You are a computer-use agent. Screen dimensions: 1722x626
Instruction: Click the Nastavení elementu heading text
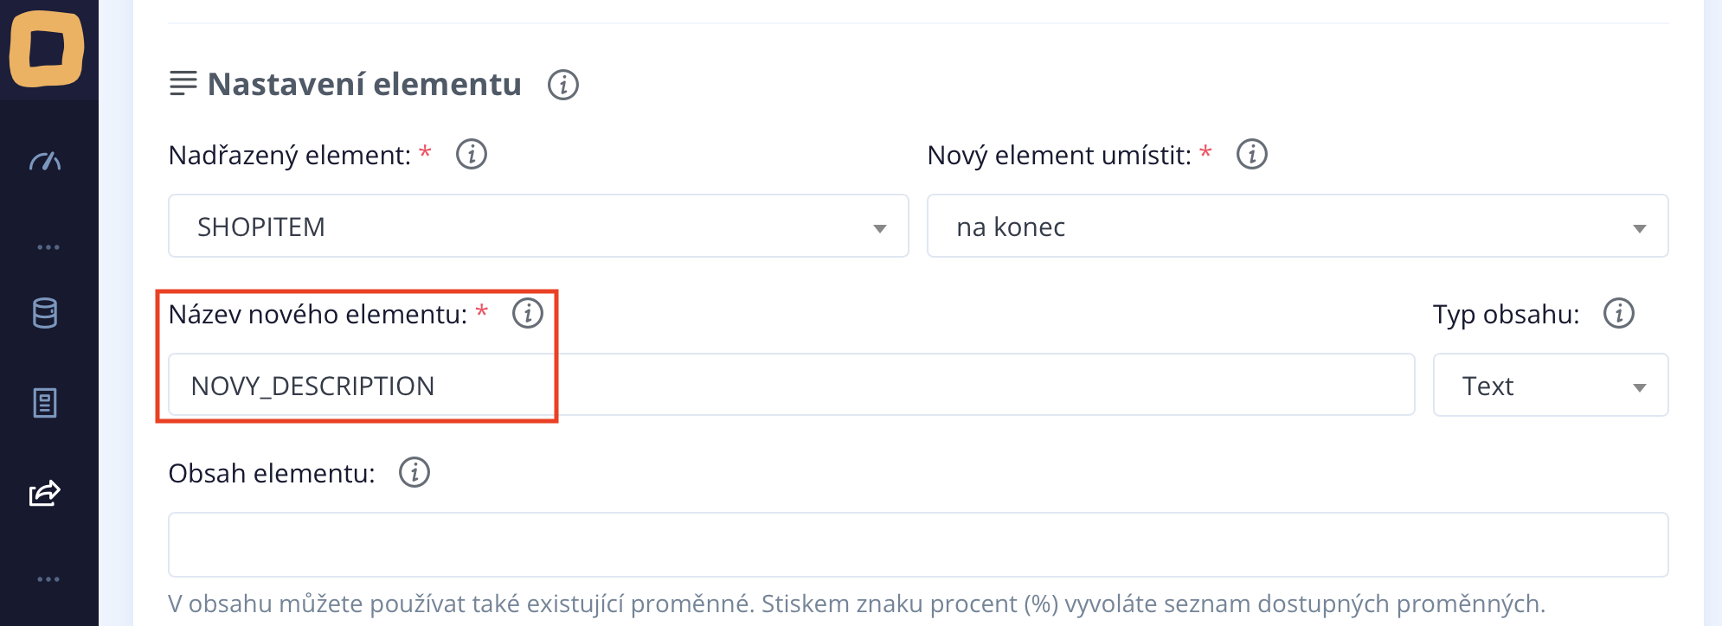tap(364, 85)
